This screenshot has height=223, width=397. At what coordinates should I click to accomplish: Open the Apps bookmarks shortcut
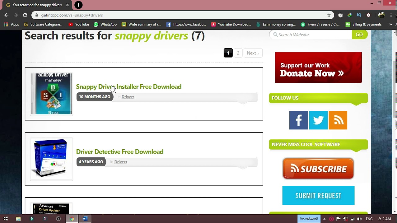point(11,24)
